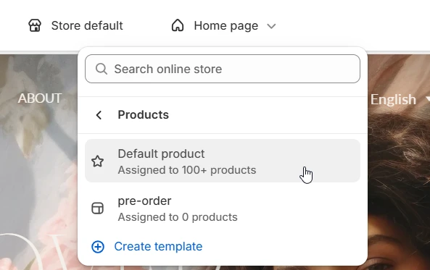Click the Home page house icon
The height and width of the screenshot is (270, 430).
click(x=178, y=26)
